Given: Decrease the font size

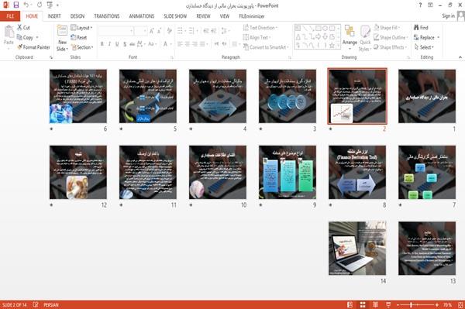Looking at the screenshot, I should (x=159, y=31).
